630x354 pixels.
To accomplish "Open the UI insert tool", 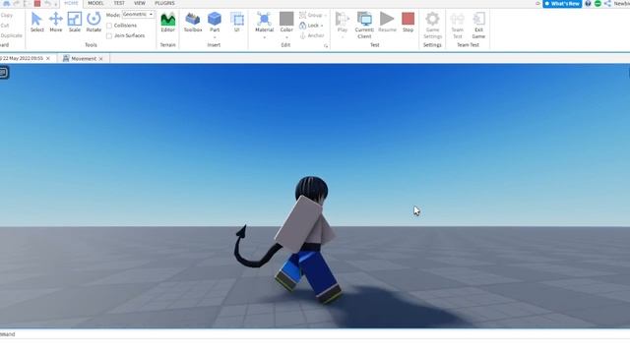I will point(236,22).
